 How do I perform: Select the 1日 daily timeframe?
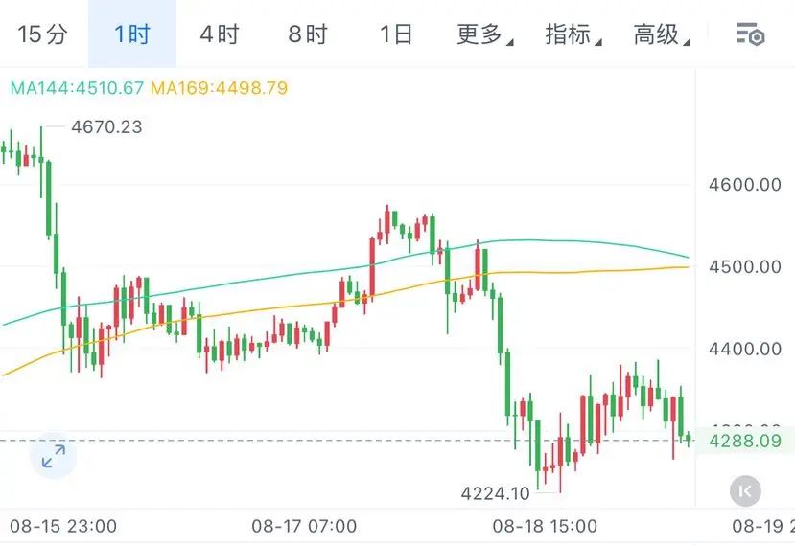395,34
